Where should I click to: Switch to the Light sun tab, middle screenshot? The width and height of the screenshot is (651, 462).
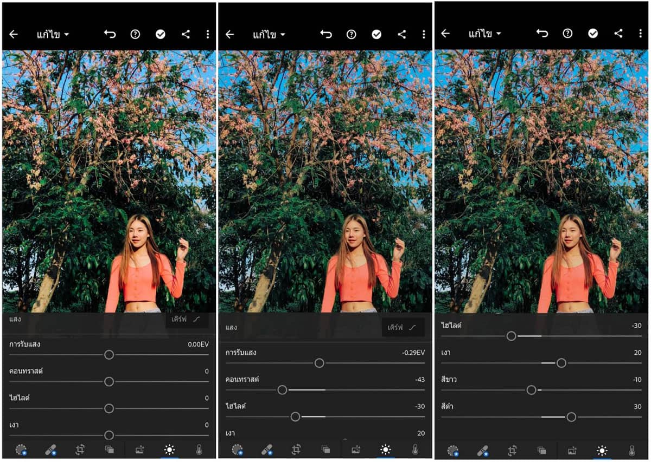point(386,449)
